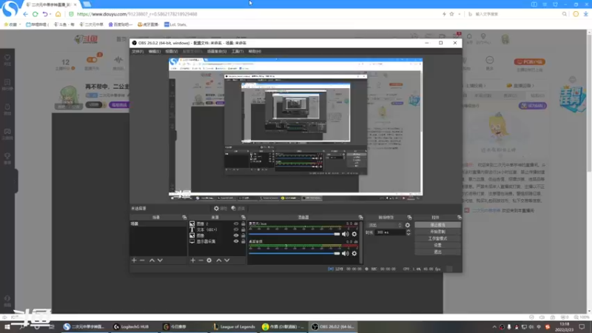Toggle lock on the 图像 2 source

pyautogui.click(x=243, y=224)
